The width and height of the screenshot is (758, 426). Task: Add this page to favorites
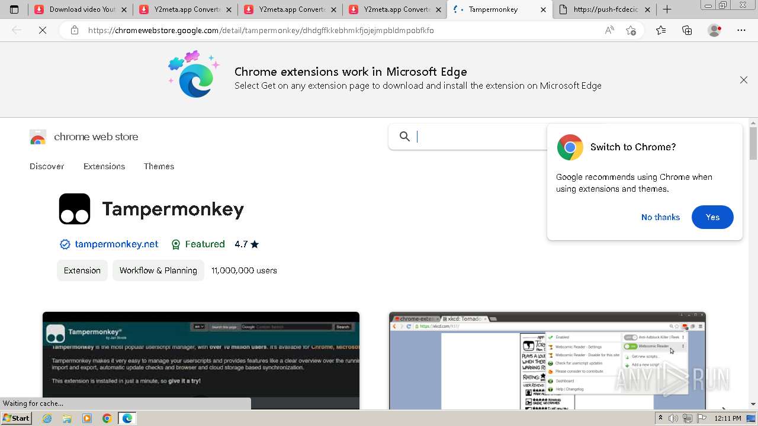pos(631,30)
